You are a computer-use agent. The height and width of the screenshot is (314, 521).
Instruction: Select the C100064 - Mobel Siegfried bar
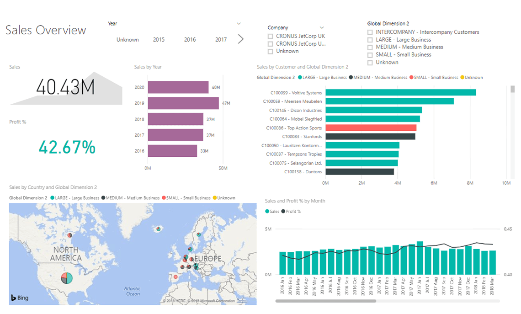click(x=373, y=119)
